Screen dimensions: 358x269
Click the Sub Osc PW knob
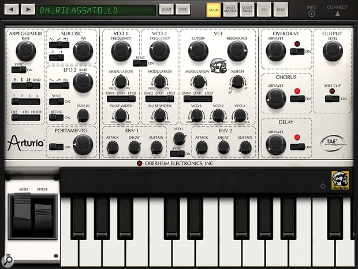point(83,51)
